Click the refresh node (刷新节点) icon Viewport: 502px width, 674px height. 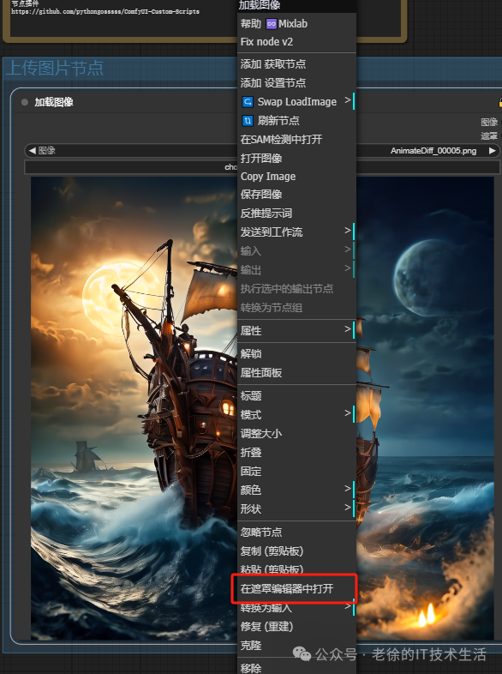248,121
